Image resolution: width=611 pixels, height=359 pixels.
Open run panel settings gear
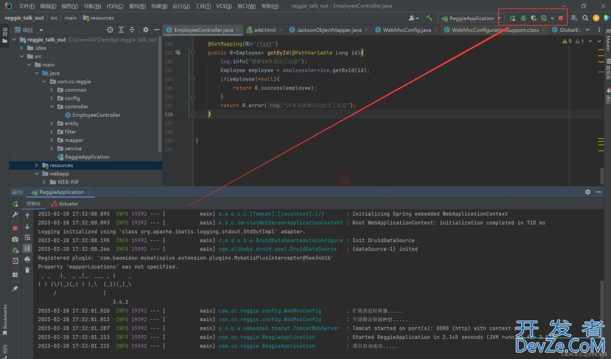click(588, 192)
